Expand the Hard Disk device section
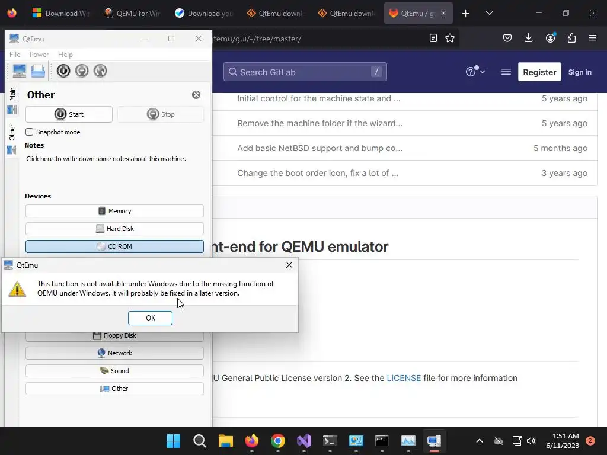Image resolution: width=607 pixels, height=455 pixels. coord(114,229)
